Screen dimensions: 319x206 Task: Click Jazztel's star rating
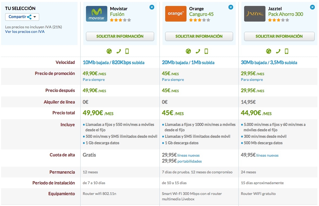tap(278, 20)
